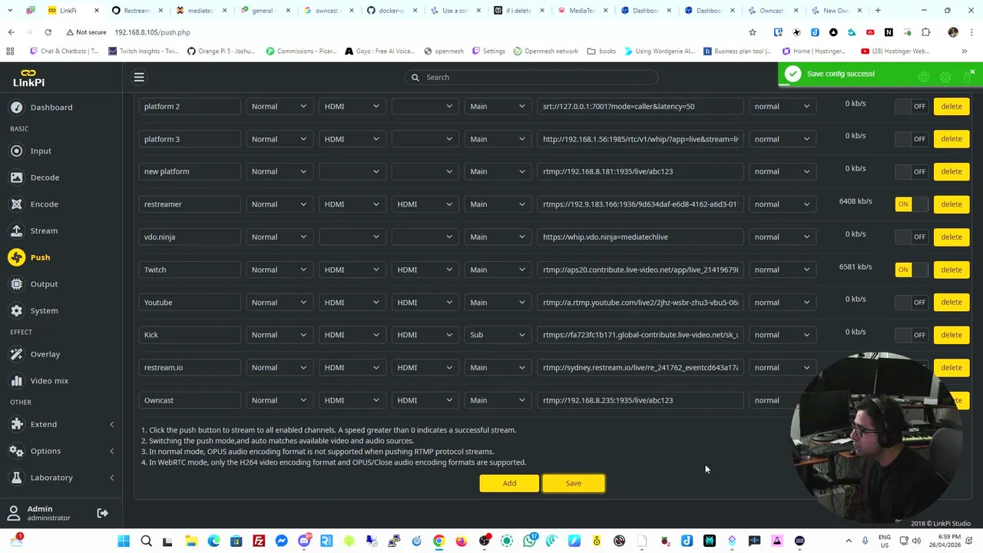The height and width of the screenshot is (553, 983).
Task: Delete the vdo.ninja row
Action: tap(952, 237)
